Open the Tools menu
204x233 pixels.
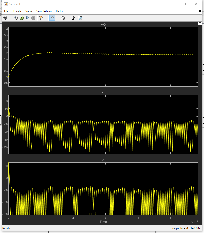click(17, 11)
